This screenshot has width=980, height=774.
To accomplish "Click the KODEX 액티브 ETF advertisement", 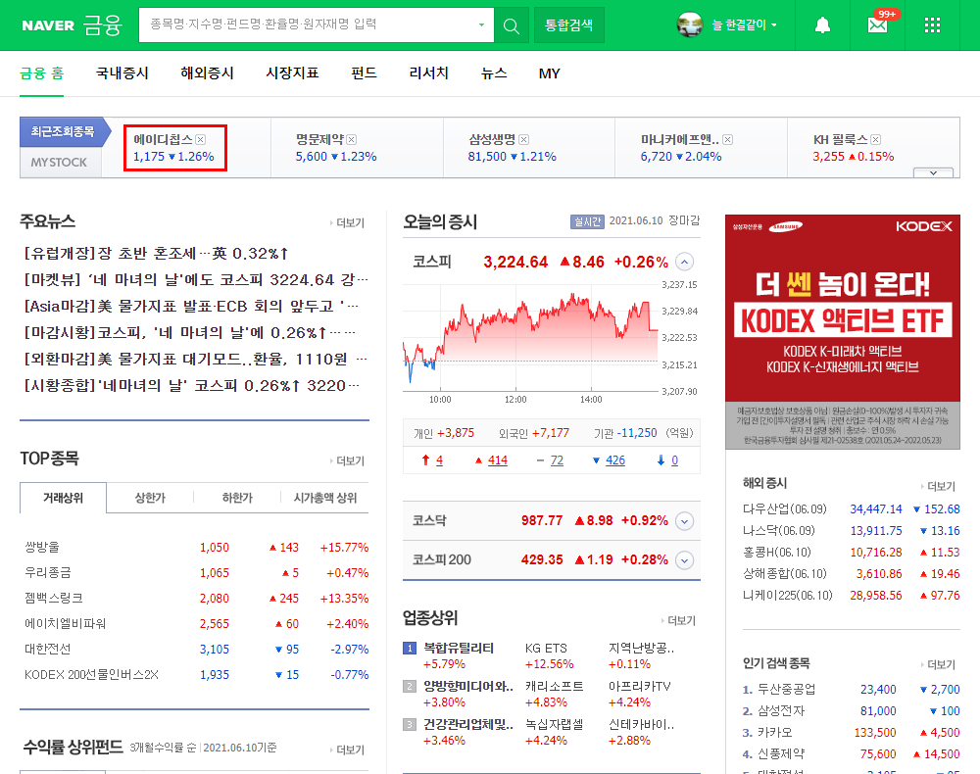I will pyautogui.click(x=843, y=332).
